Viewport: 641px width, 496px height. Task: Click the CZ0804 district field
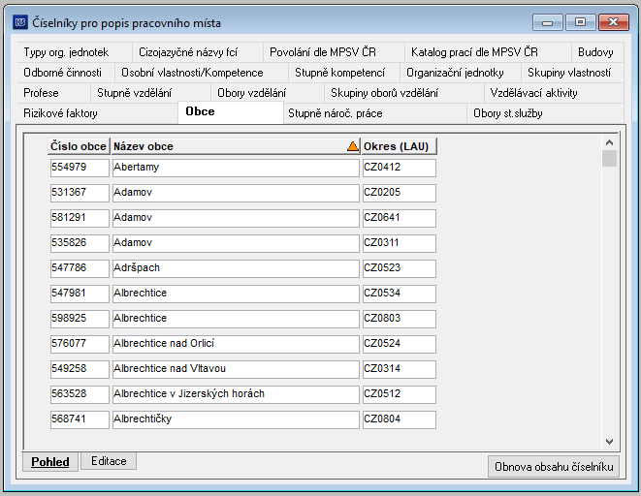399,419
